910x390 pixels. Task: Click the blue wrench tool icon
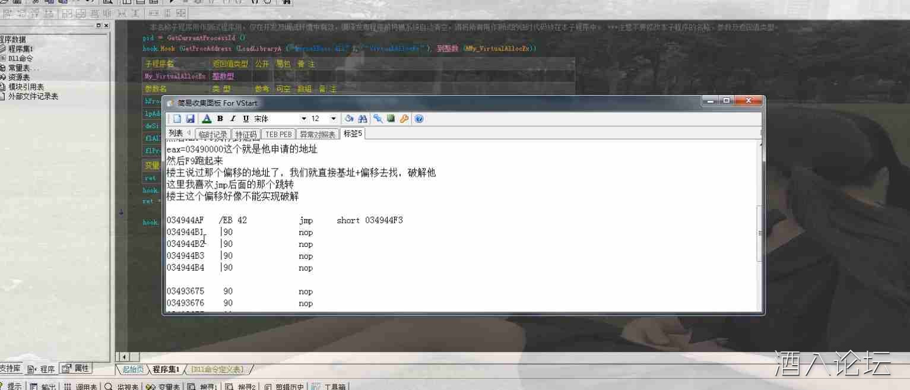pyautogui.click(x=378, y=119)
